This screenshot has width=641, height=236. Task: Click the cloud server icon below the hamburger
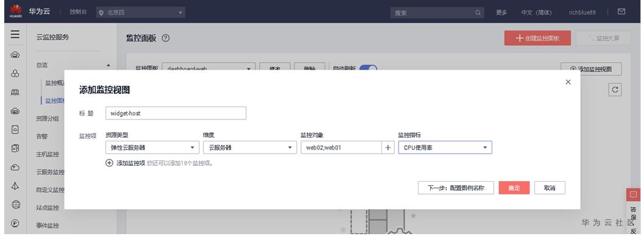[15, 55]
